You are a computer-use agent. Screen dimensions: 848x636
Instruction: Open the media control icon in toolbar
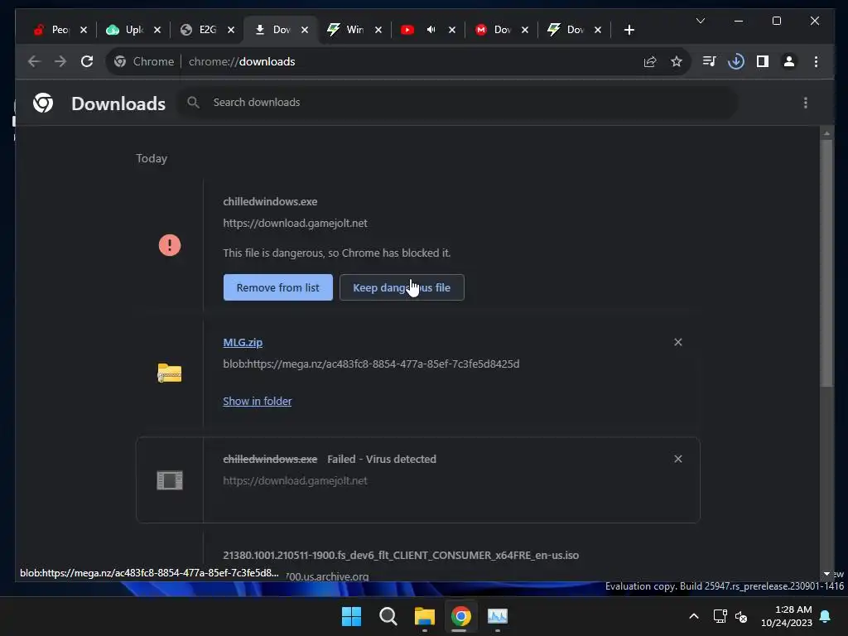click(709, 61)
